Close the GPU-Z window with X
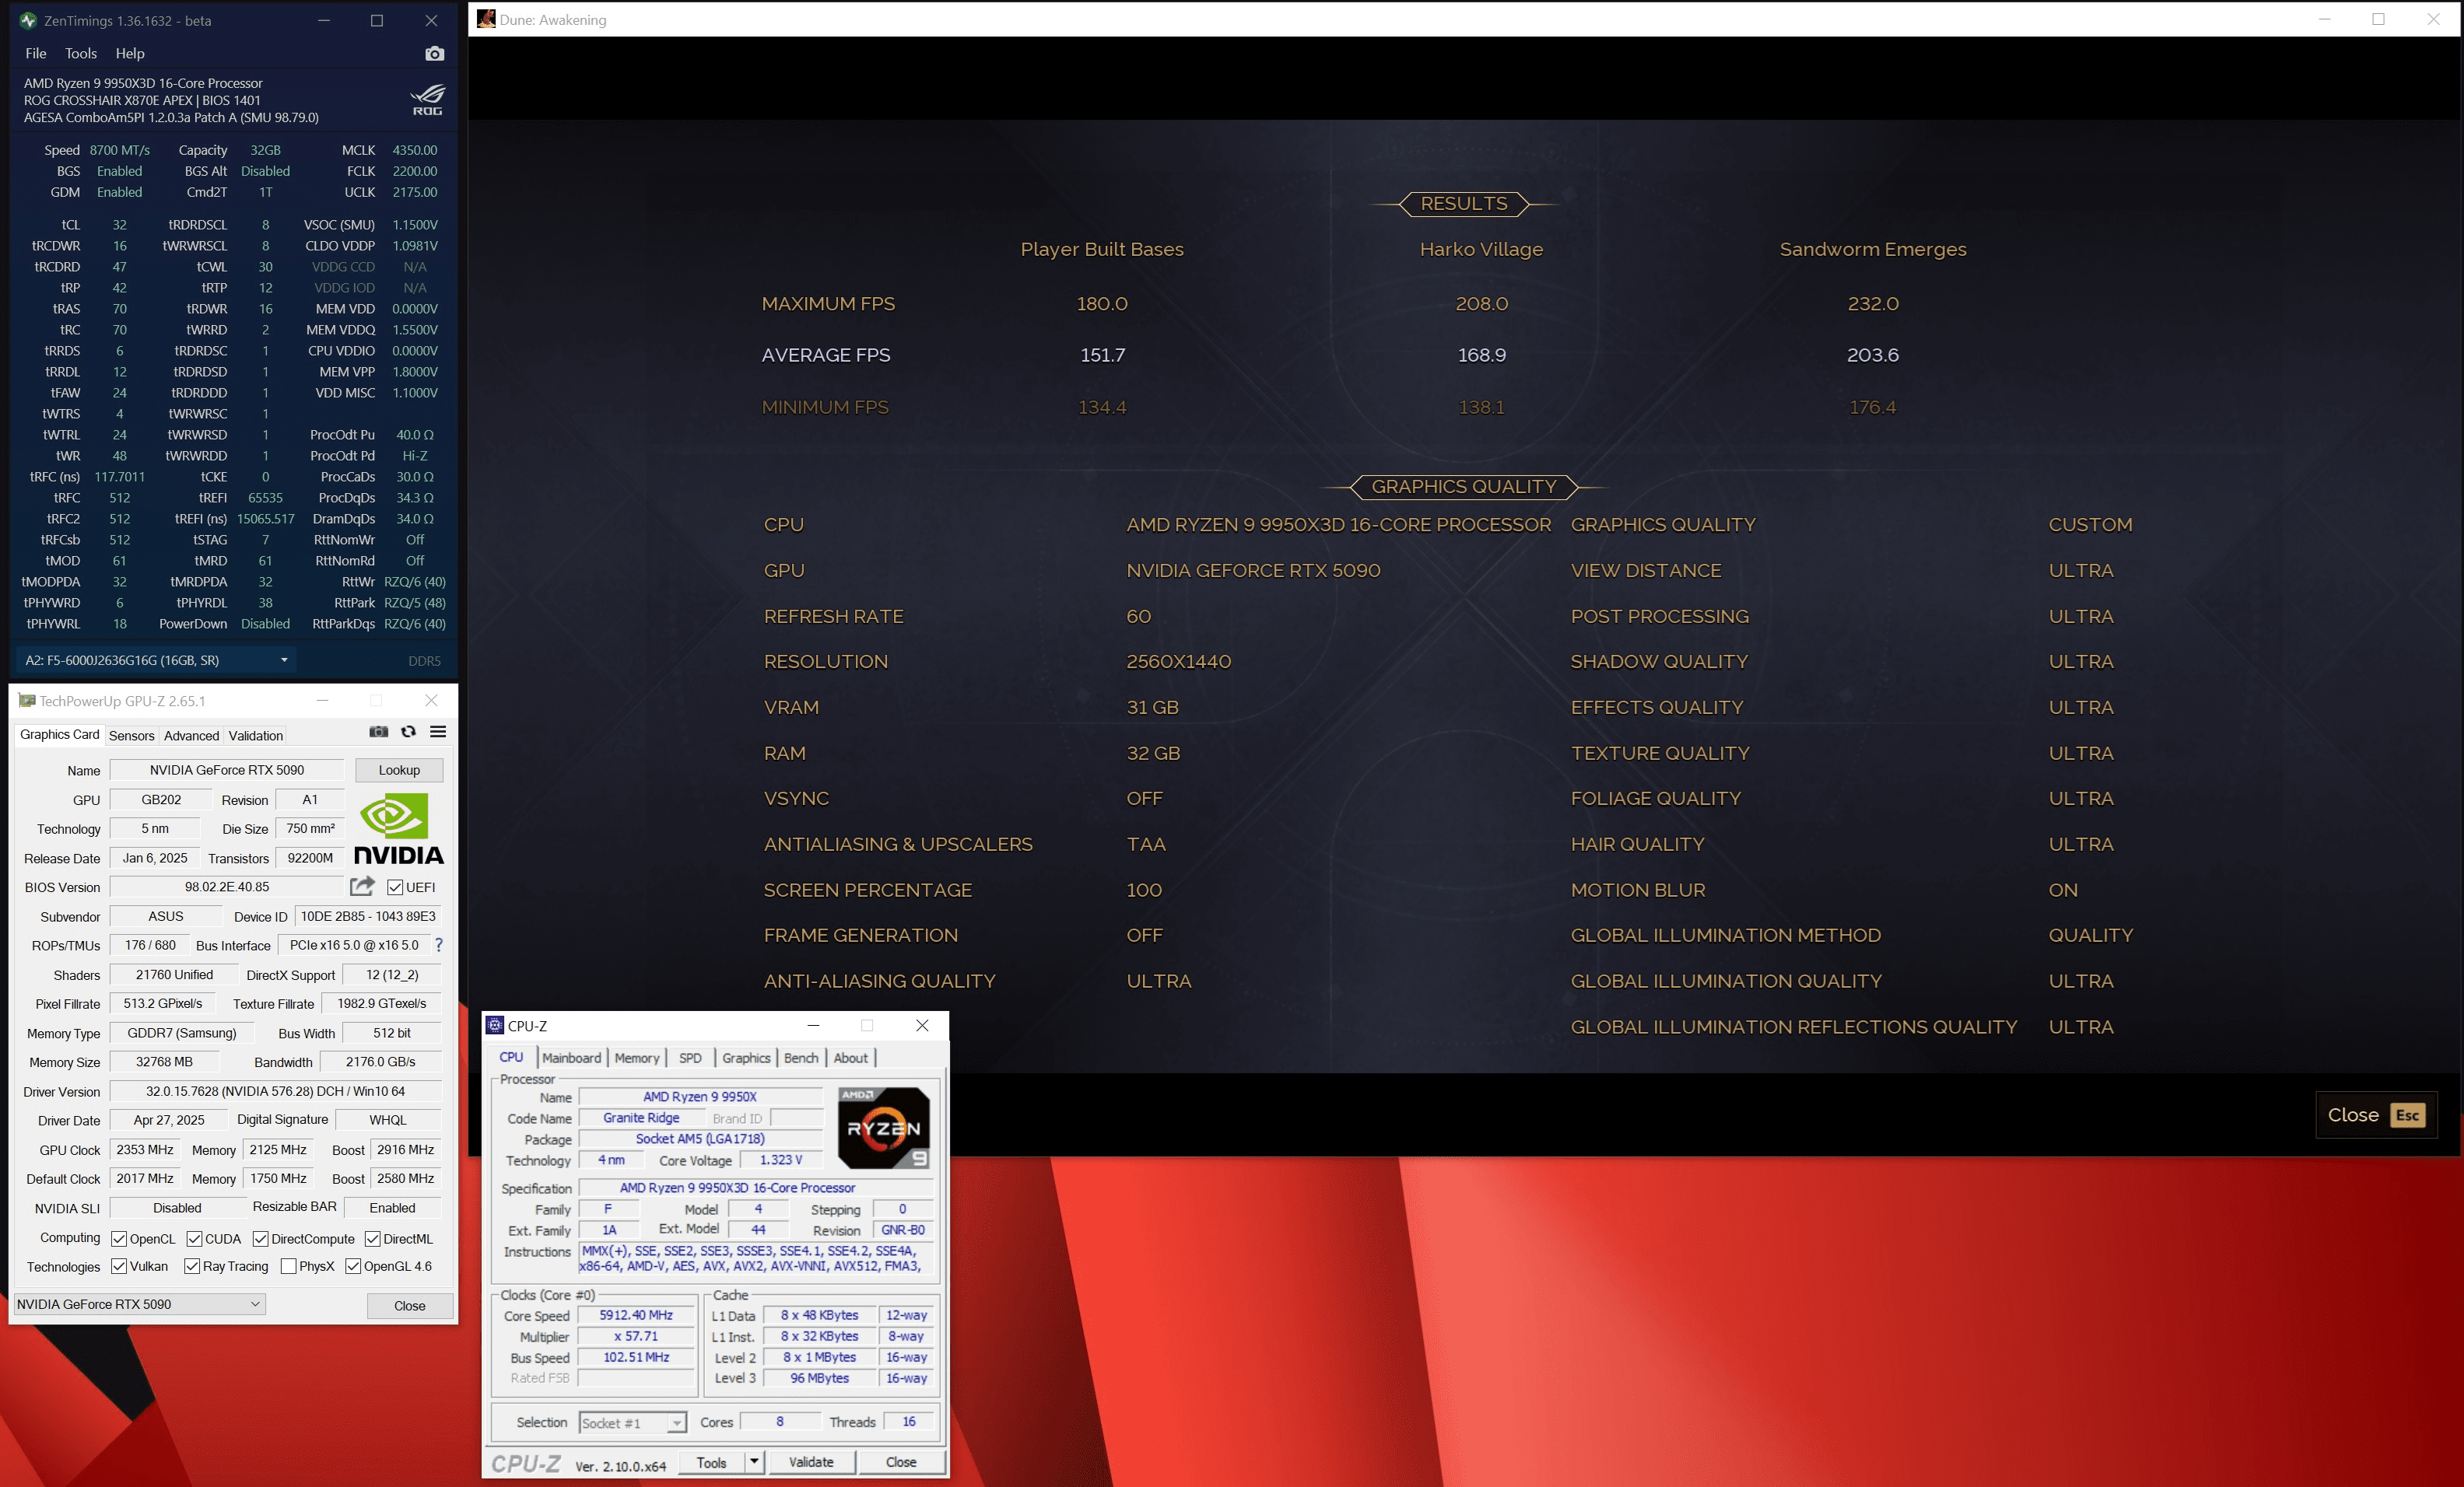Screen dimensions: 2464x1487 tap(431, 701)
